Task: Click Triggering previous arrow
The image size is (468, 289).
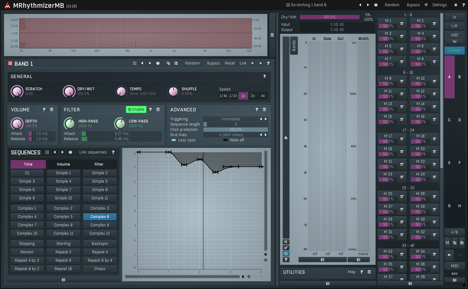Action: pos(261,119)
